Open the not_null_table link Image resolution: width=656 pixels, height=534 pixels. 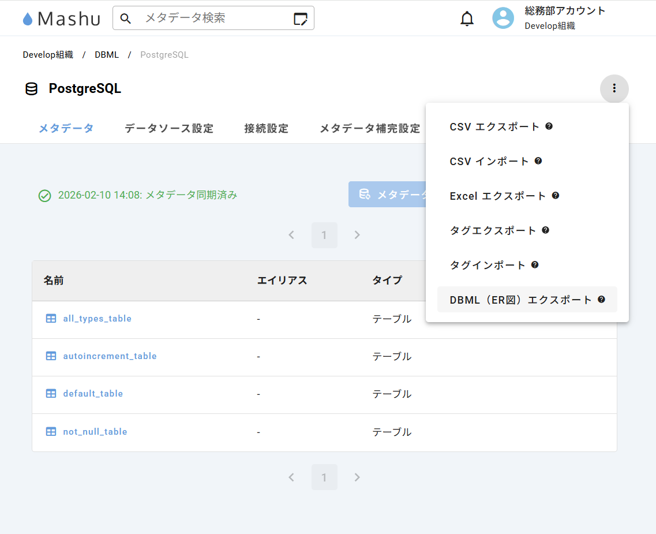pyautogui.click(x=95, y=432)
